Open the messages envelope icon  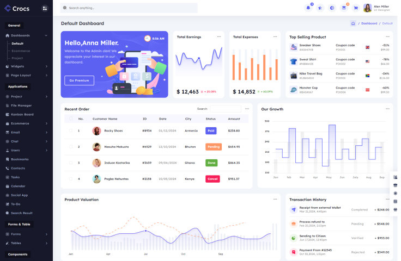(x=344, y=8)
